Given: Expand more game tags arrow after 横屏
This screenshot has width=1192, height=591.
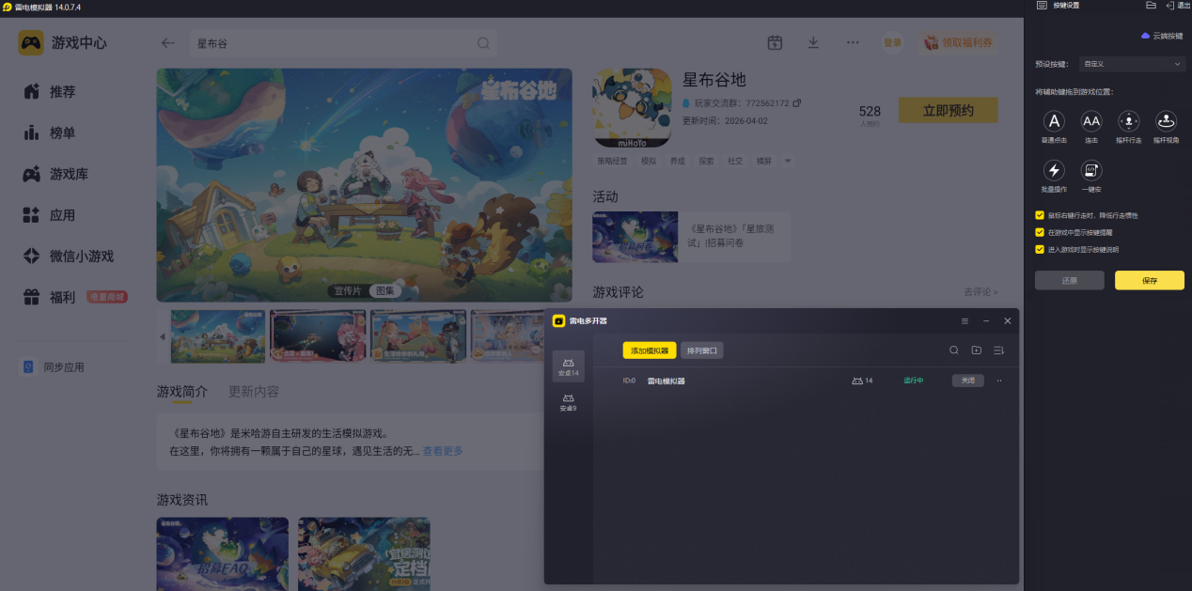Looking at the screenshot, I should click(788, 161).
